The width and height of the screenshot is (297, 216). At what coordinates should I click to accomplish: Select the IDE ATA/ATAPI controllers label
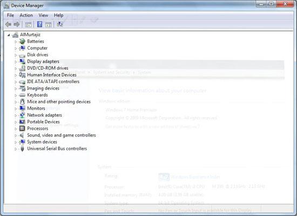click(53, 82)
